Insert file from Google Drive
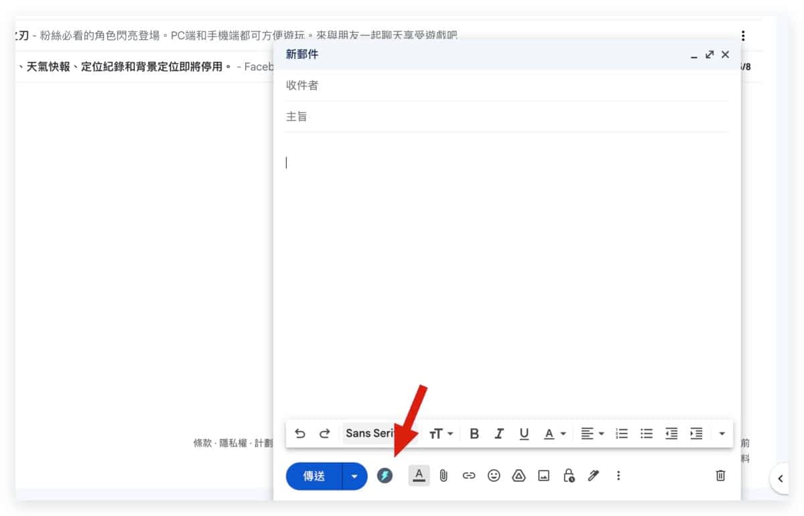This screenshot has width=804, height=516. [x=519, y=476]
